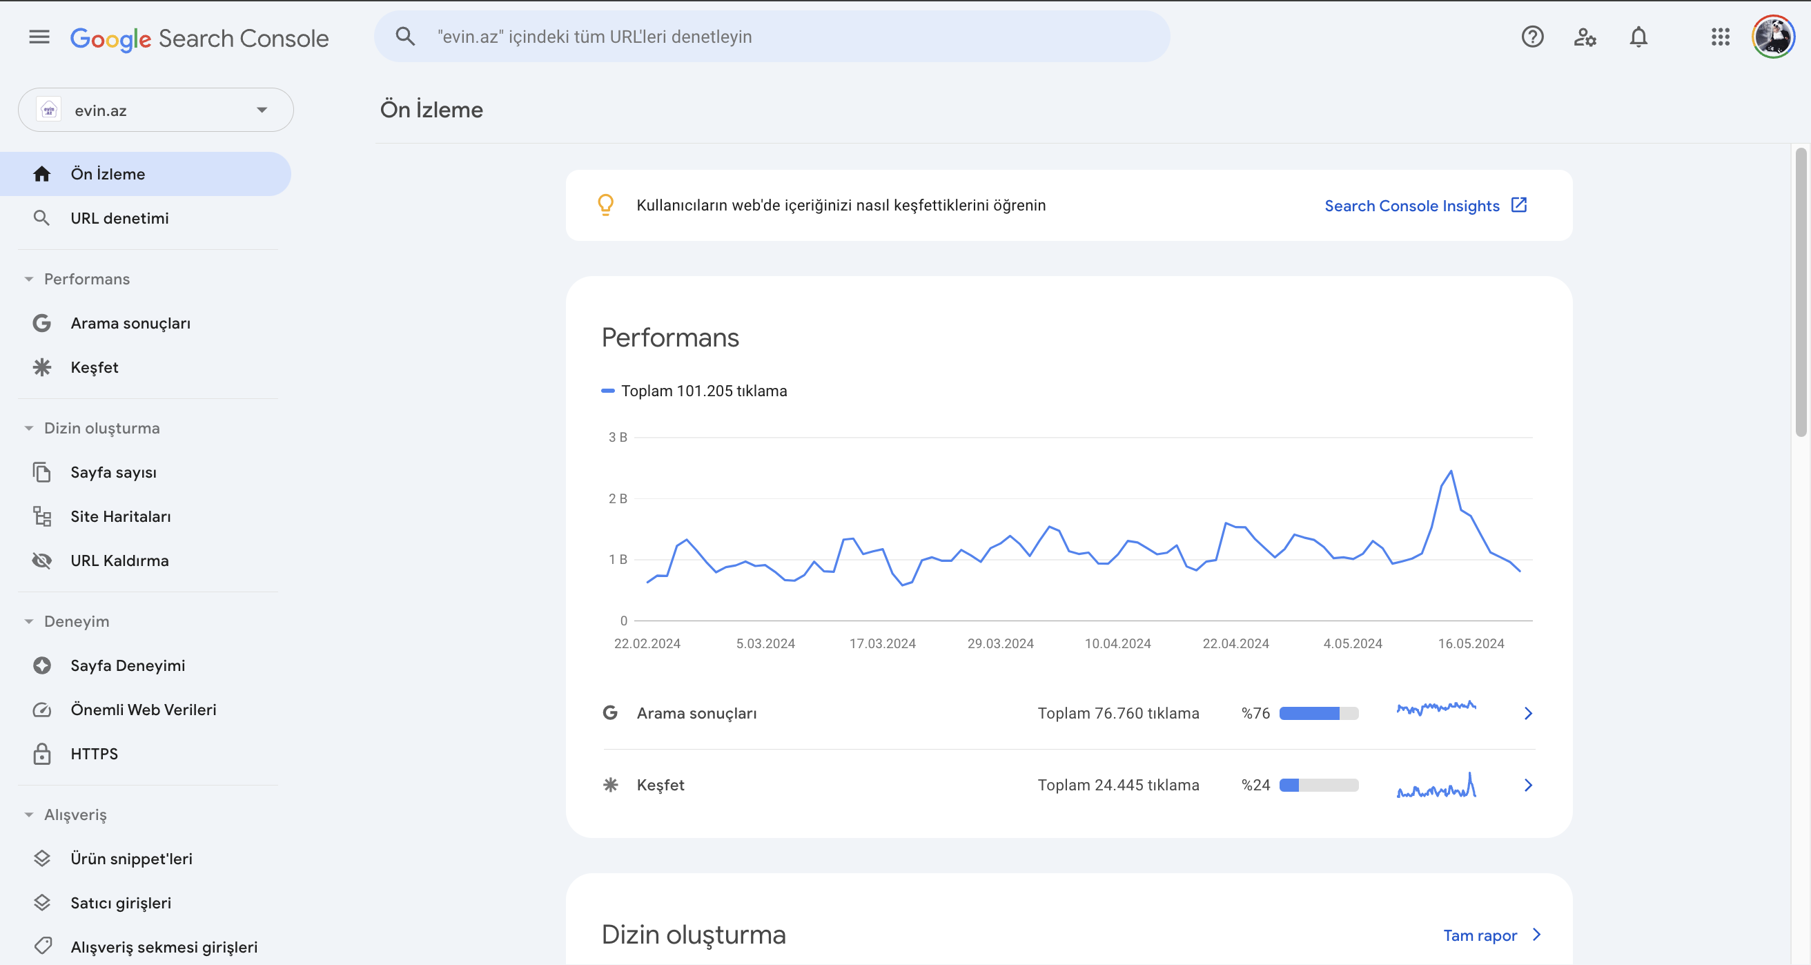
Task: Click the URL inspection search field
Action: click(772, 37)
